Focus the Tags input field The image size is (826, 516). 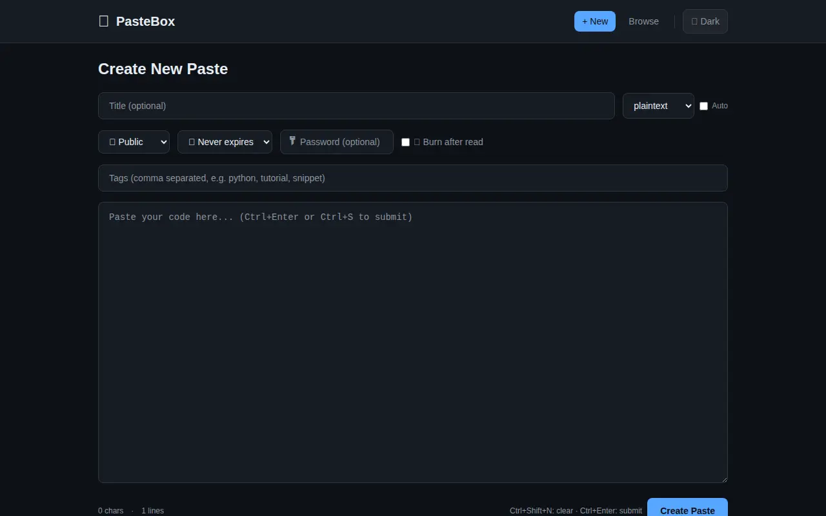tap(413, 178)
